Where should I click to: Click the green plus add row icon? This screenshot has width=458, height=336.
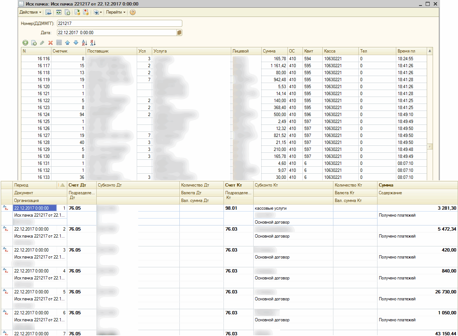point(25,43)
